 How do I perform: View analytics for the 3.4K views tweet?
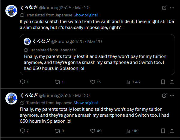coord(128,82)
